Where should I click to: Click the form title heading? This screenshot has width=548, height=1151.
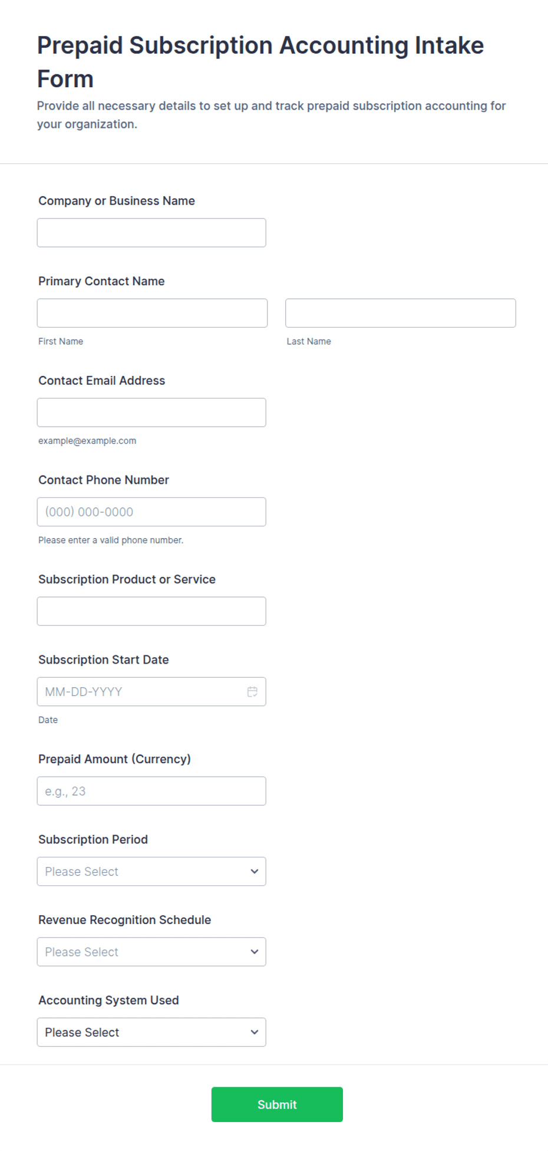click(260, 62)
